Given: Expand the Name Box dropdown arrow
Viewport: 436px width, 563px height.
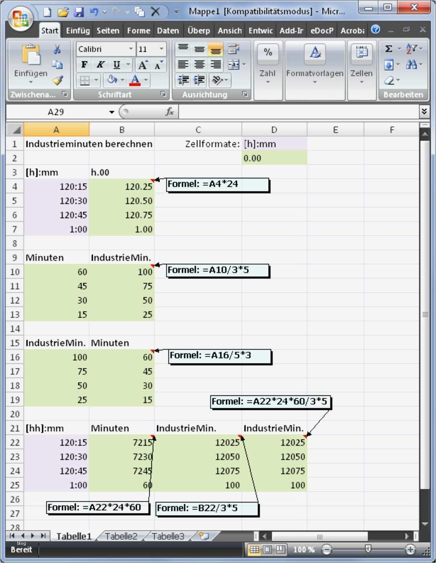Looking at the screenshot, I should tap(112, 112).
